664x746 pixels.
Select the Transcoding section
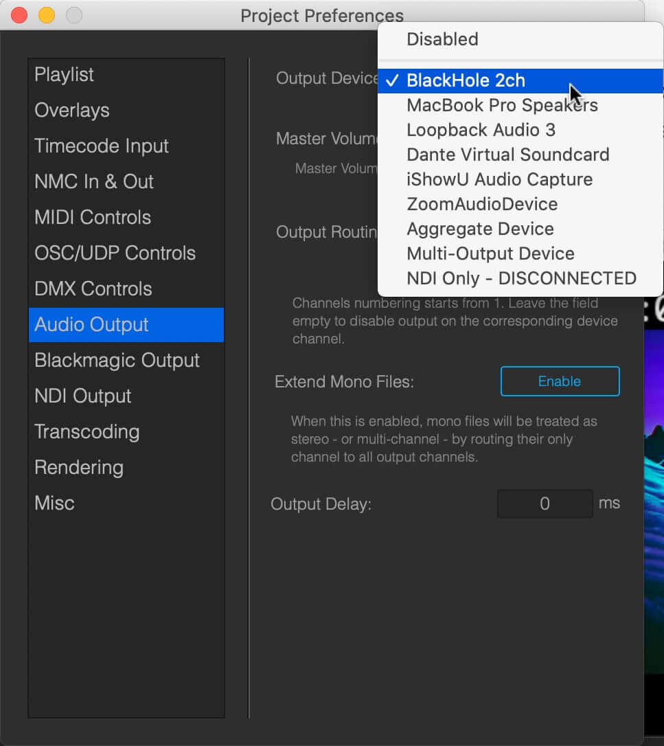[x=126, y=431]
